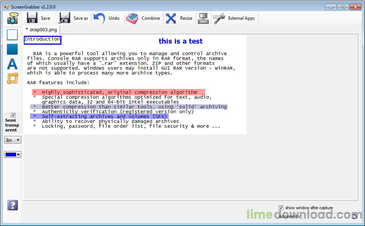
Task: Select the filled blue rectangle tool
Action: (x=12, y=50)
